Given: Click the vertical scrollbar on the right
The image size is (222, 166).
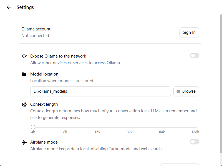Looking at the screenshot, I should pos(221,84).
